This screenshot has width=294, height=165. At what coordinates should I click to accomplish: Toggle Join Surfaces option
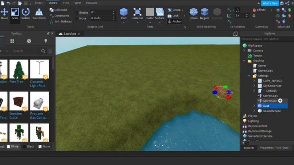point(61,22)
